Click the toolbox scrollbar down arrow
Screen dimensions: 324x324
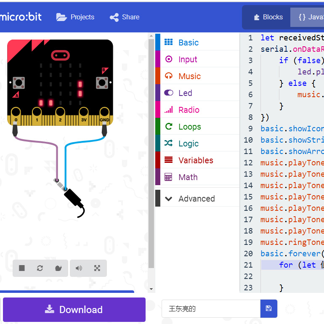[151, 289]
